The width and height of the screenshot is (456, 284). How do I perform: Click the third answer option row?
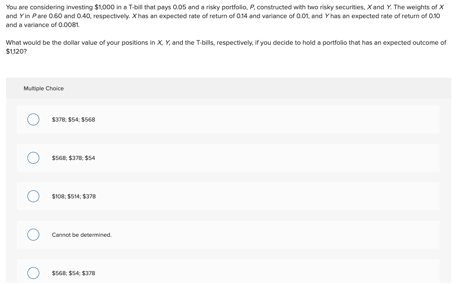point(228,196)
